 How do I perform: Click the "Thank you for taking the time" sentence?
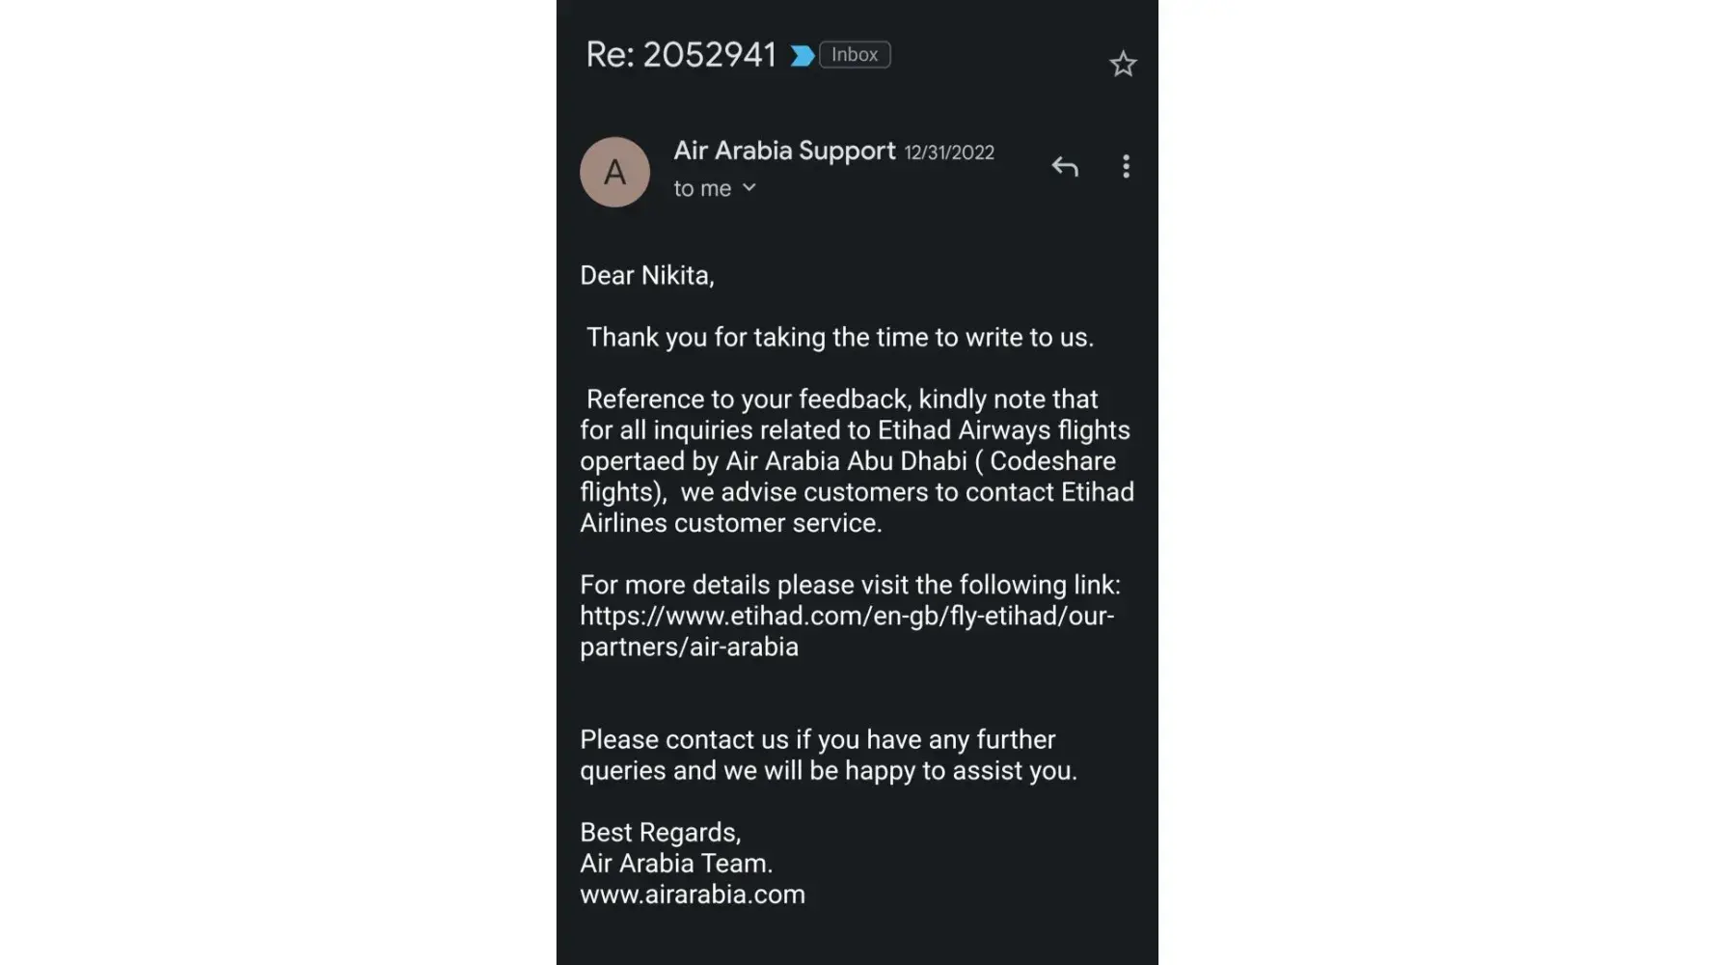point(839,338)
